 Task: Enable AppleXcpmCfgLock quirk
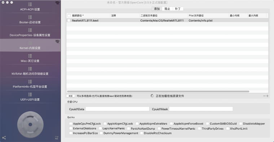pyautogui.click(x=105, y=124)
